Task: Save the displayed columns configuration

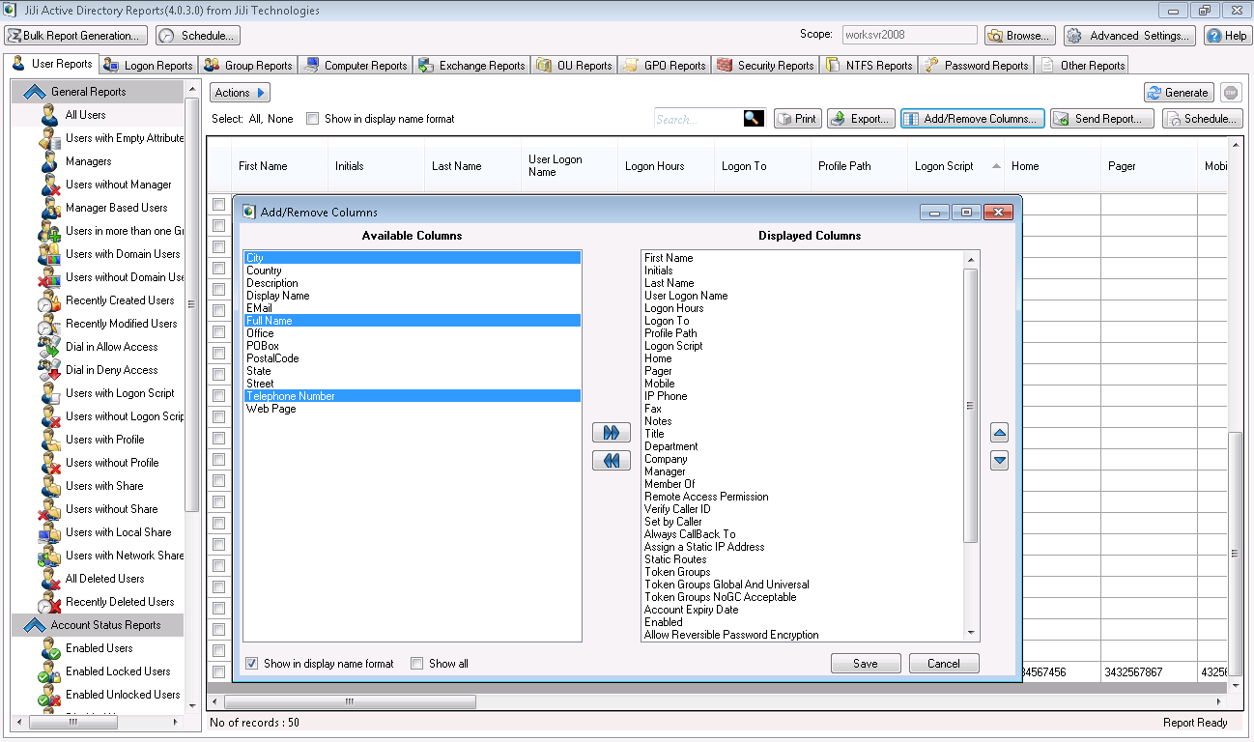Action: (x=865, y=663)
